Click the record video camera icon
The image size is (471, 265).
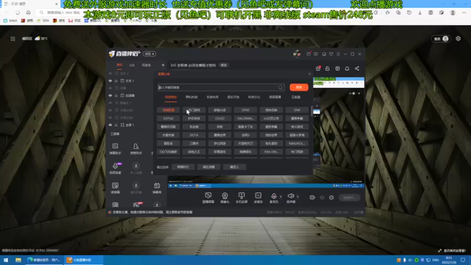(x=313, y=197)
